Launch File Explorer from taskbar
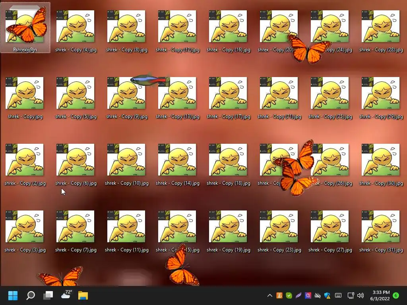The height and width of the screenshot is (305, 407). click(83, 295)
